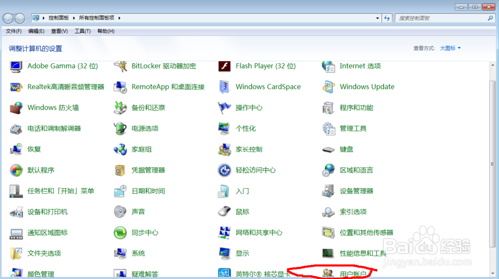The width and height of the screenshot is (499, 279).
Task: Open the 电源选项 icon
Action: pos(120,129)
